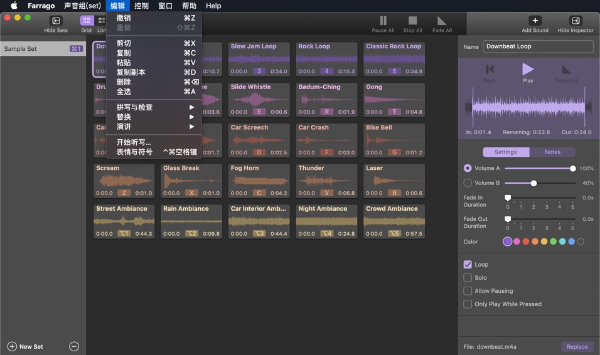Select the Volume B radio button

[x=468, y=183]
